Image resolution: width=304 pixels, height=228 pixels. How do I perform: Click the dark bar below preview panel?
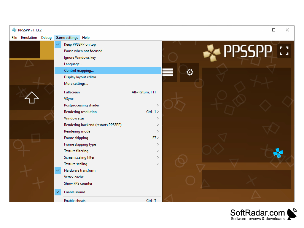point(247,179)
